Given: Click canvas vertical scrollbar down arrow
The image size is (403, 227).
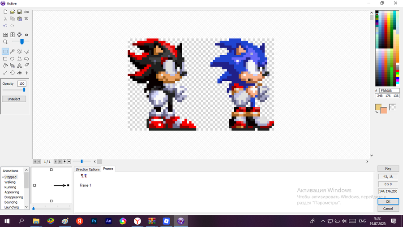Looking at the screenshot, I should (371, 155).
